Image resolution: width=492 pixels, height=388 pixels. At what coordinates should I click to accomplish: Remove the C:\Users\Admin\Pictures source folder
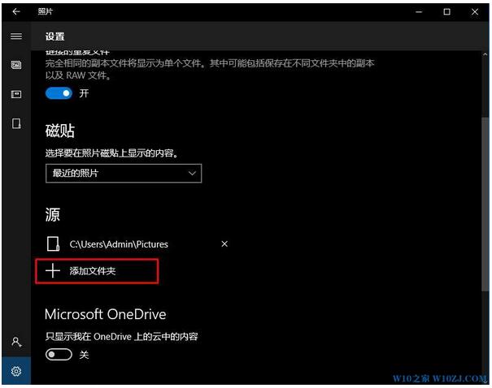224,244
